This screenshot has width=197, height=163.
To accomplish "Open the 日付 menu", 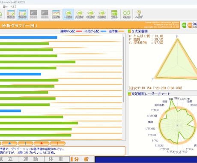I will click(x=5, y=6).
